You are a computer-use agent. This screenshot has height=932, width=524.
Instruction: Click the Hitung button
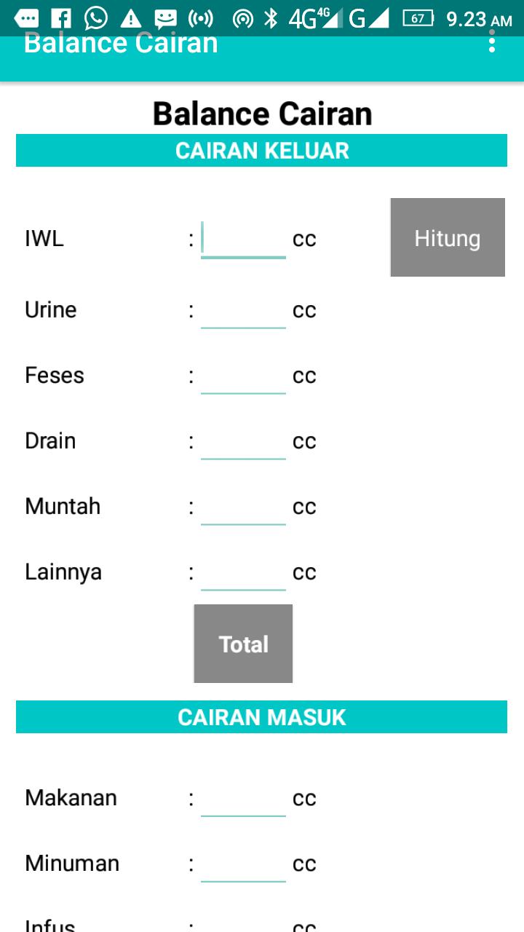[x=448, y=237]
